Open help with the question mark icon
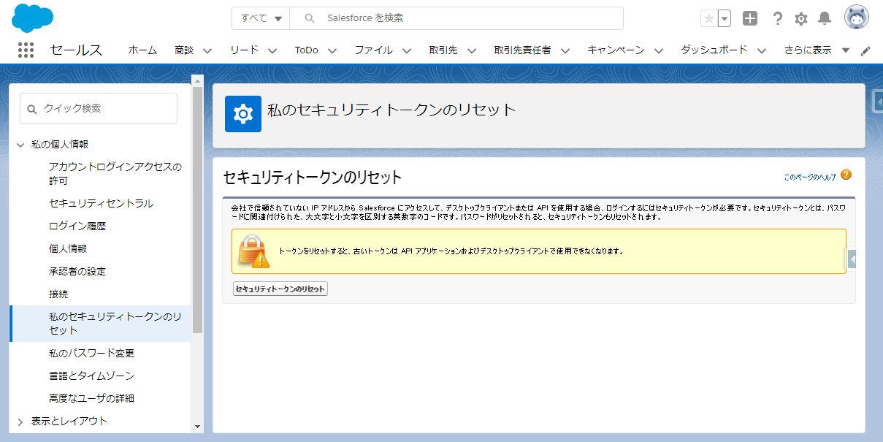The height and width of the screenshot is (442, 883). click(x=777, y=18)
